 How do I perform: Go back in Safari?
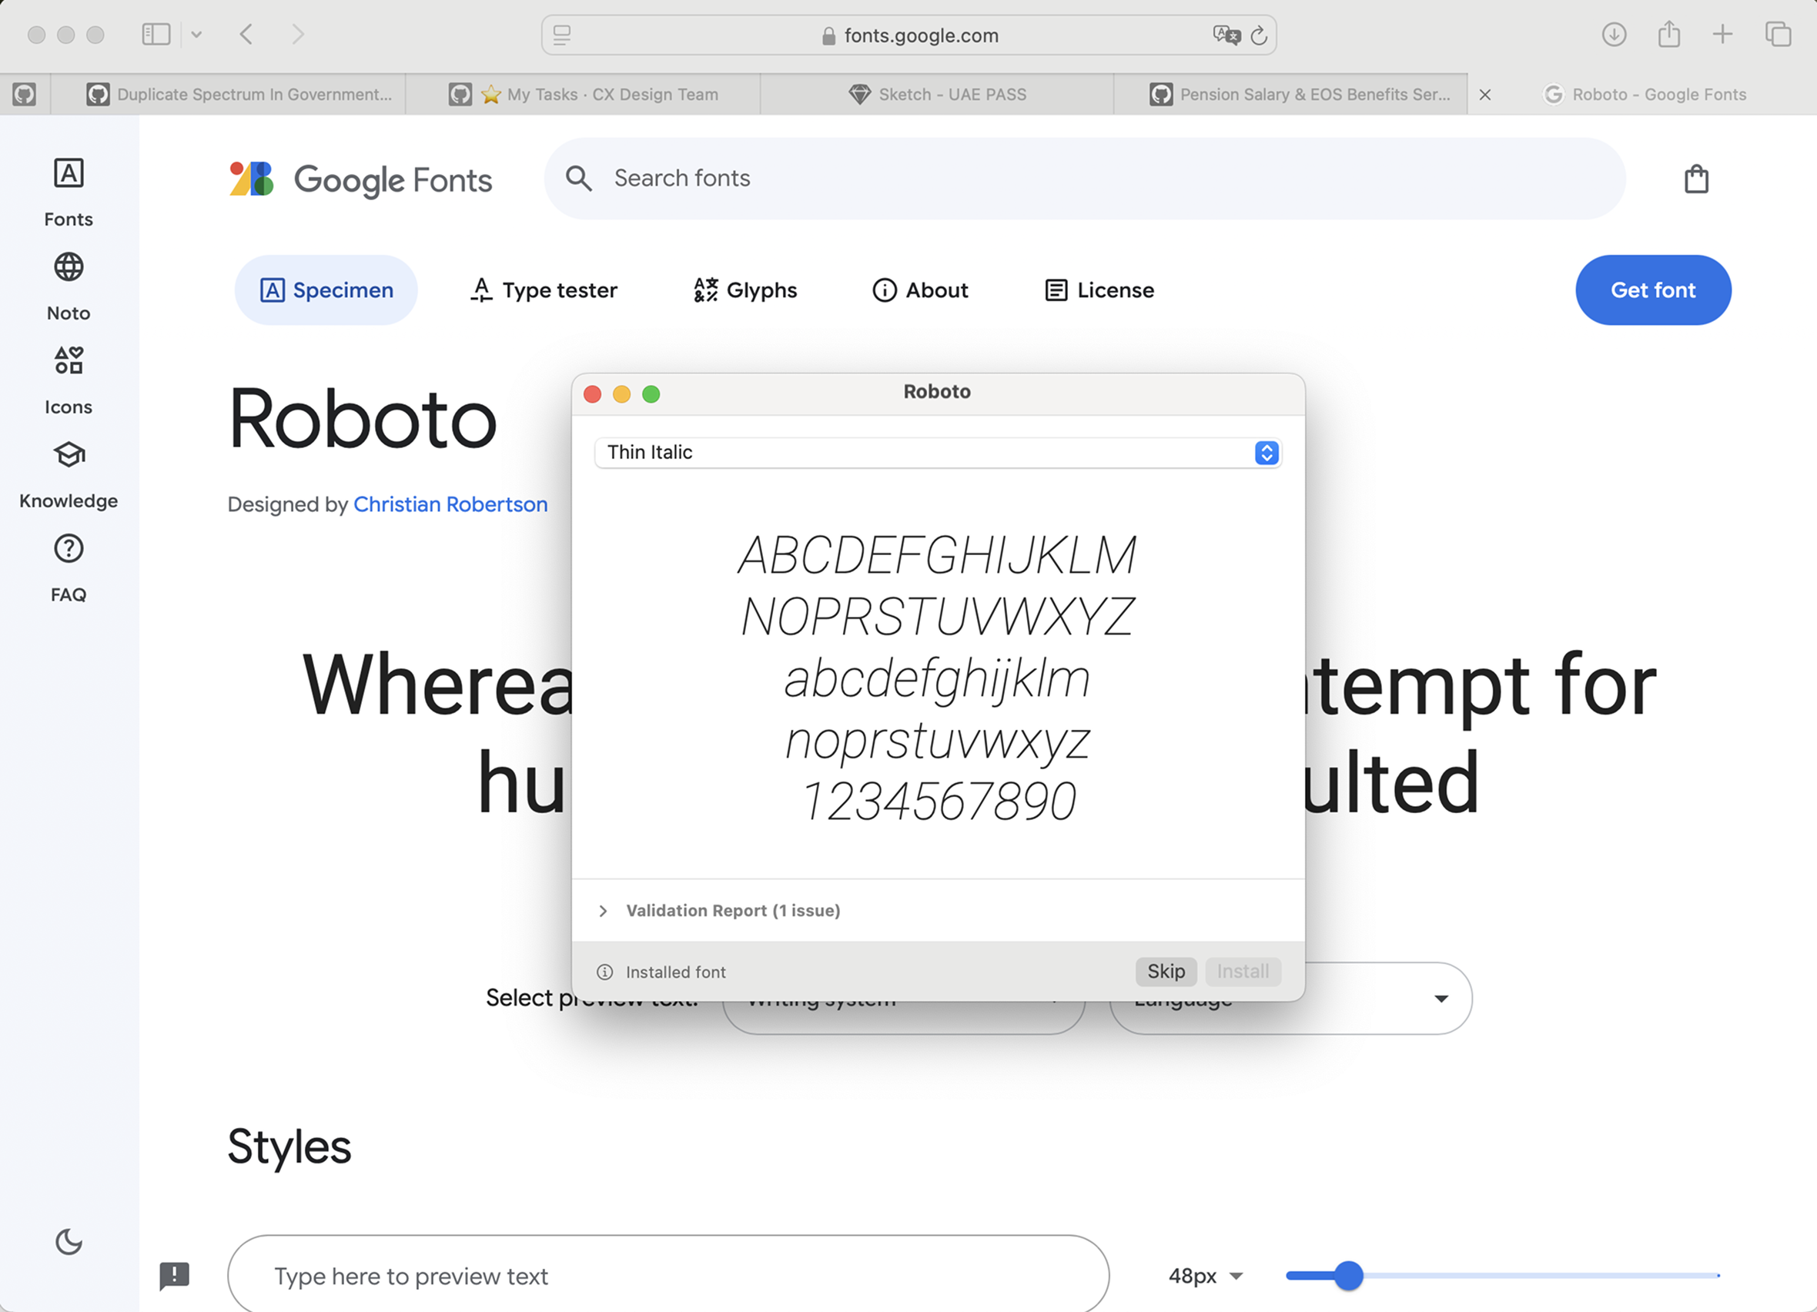pos(246,35)
